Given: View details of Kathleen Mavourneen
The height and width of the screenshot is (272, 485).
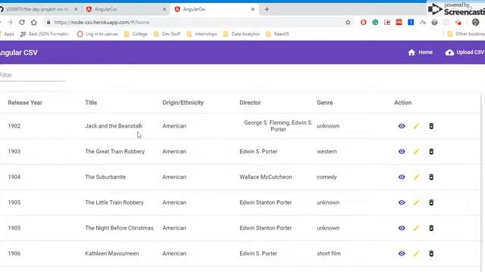Looking at the screenshot, I should (402, 254).
